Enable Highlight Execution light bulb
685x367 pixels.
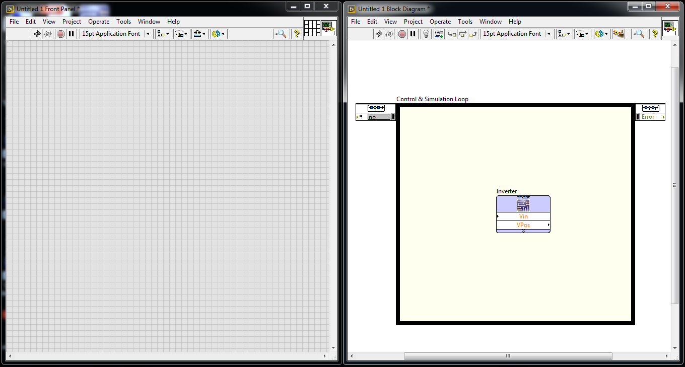[x=426, y=34]
